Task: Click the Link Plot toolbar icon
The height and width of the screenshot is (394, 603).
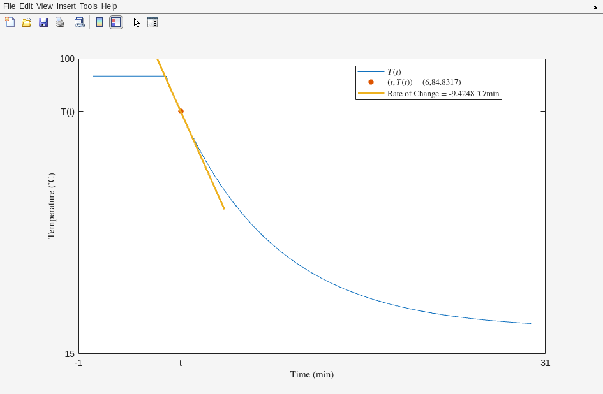Action: click(x=79, y=22)
